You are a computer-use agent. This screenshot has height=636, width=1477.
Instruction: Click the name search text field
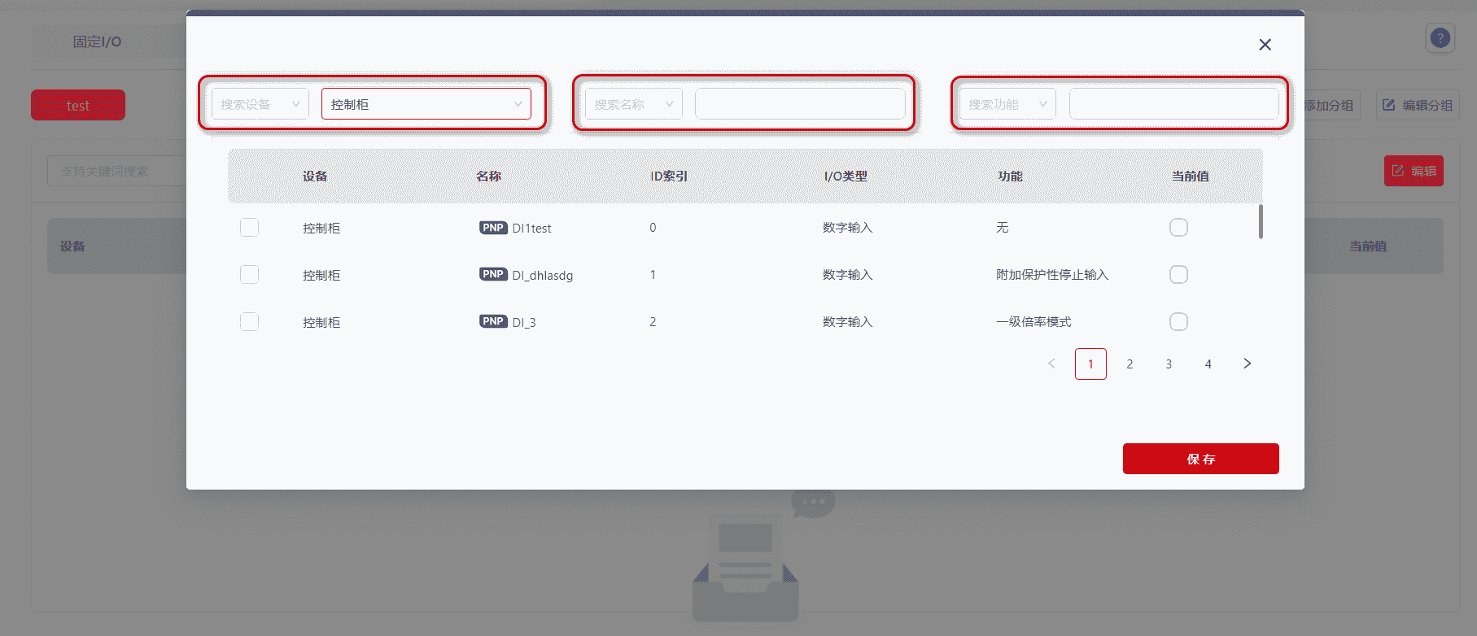[799, 104]
